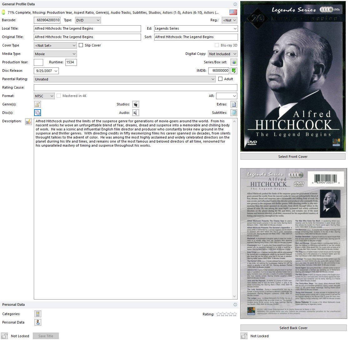
Task: Open the Subtitles editor icon
Action: point(234,113)
